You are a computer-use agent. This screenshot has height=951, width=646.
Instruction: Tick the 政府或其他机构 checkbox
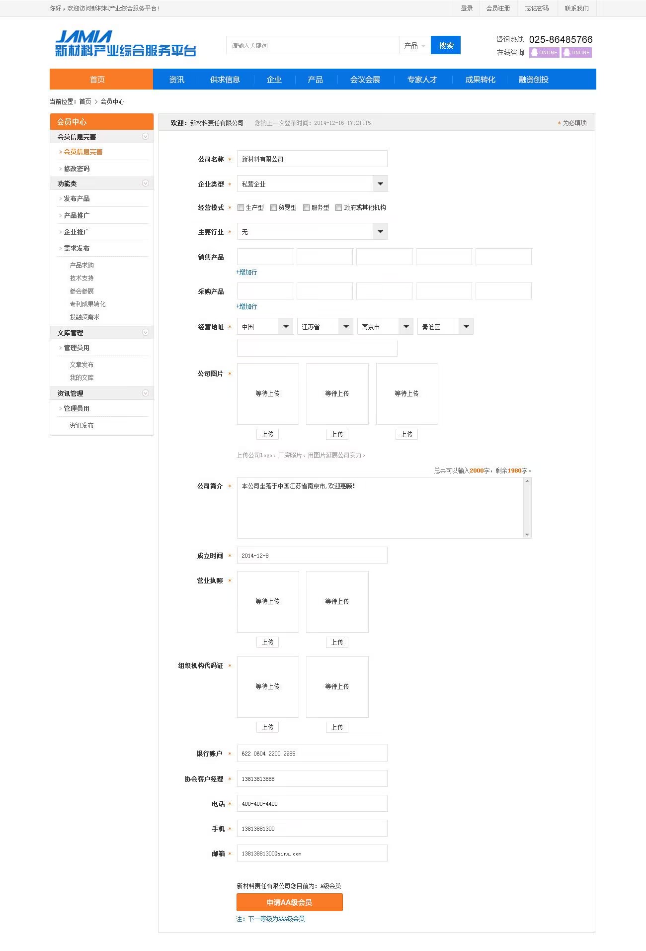click(x=338, y=207)
